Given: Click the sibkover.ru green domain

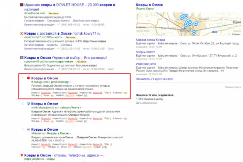Looking at the screenshot, I should point(38,133).
